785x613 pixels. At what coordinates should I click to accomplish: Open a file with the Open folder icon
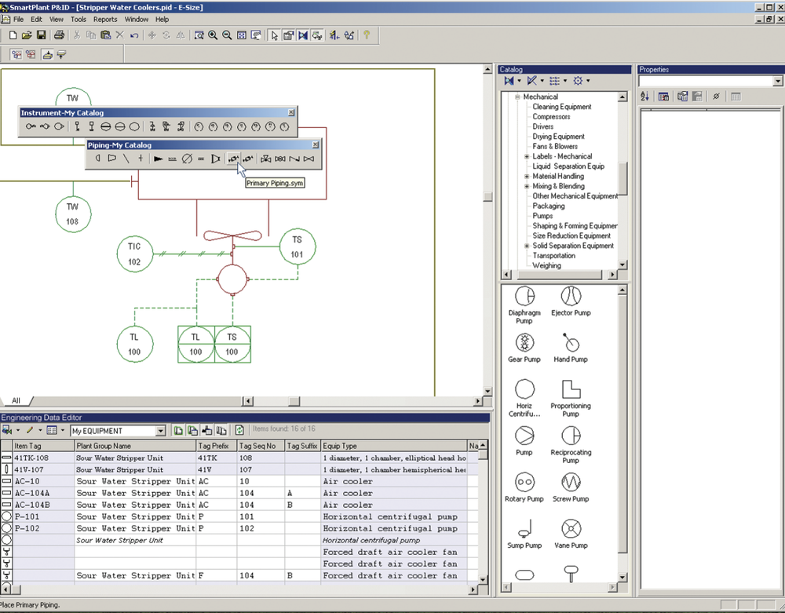coord(27,35)
